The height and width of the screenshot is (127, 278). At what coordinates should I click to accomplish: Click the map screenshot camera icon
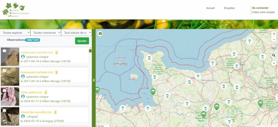point(100,33)
